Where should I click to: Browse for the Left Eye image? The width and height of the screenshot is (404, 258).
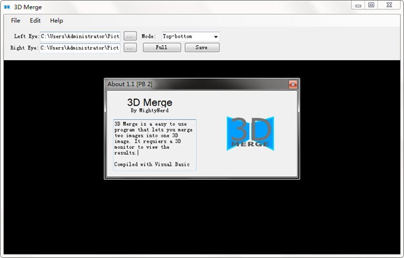pos(130,36)
